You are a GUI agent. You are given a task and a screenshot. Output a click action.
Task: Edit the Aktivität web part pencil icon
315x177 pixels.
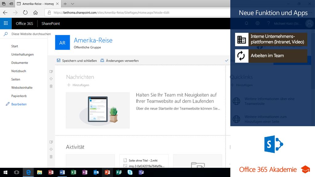point(51,142)
